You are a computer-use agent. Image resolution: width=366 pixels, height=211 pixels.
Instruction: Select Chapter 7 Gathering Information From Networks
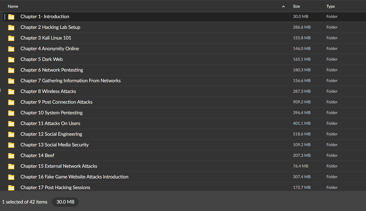71,81
